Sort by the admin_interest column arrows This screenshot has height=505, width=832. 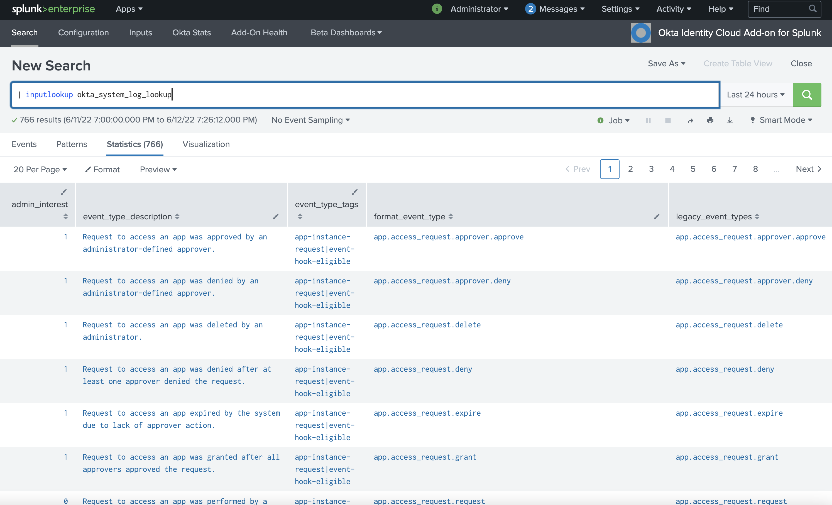pos(65,216)
